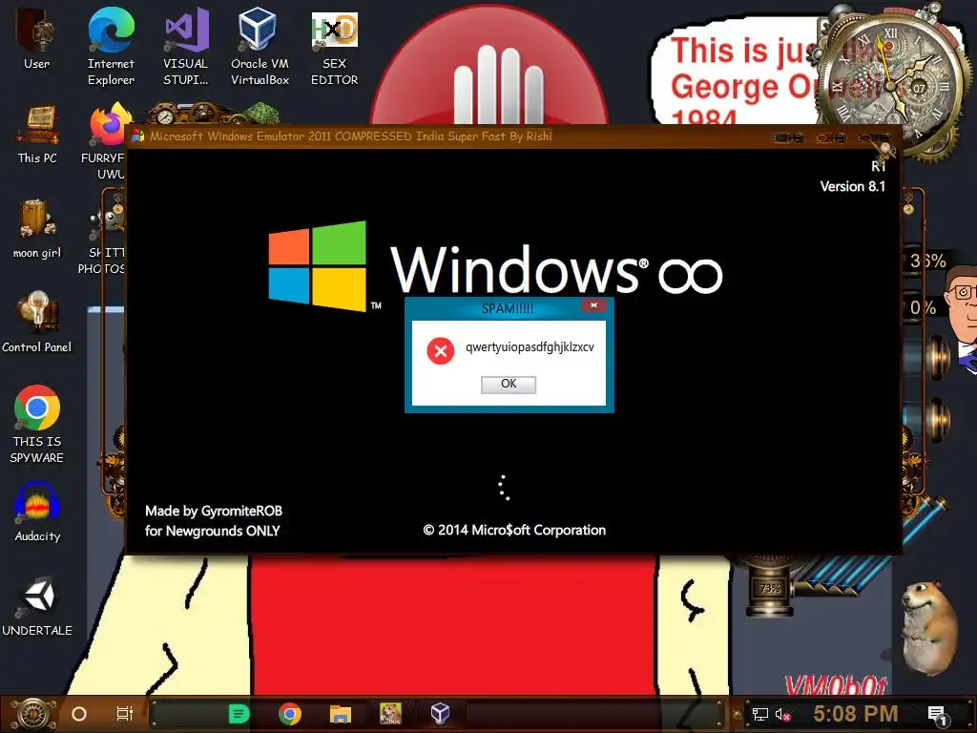The width and height of the screenshot is (977, 733).
Task: Launch the UNDERTALE Unity desktop icon
Action: point(37,607)
